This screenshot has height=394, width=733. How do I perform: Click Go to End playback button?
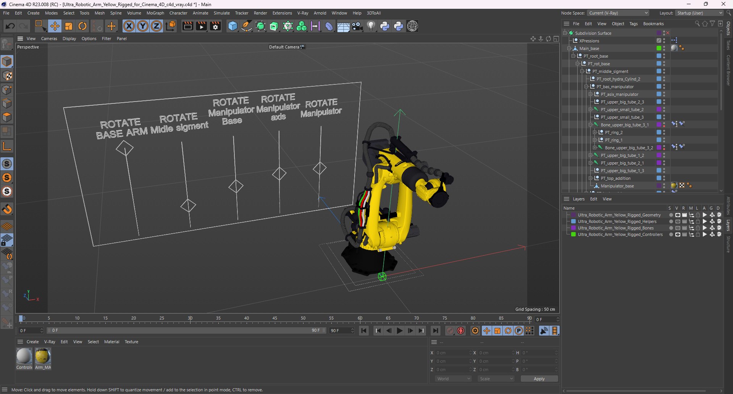pyautogui.click(x=436, y=331)
